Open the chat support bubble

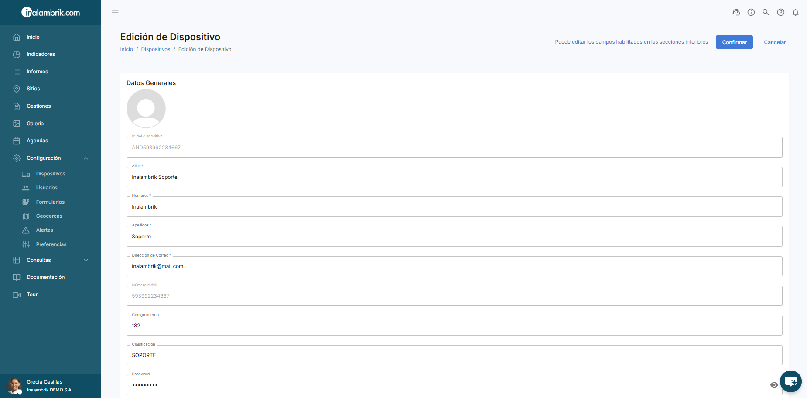tap(791, 381)
